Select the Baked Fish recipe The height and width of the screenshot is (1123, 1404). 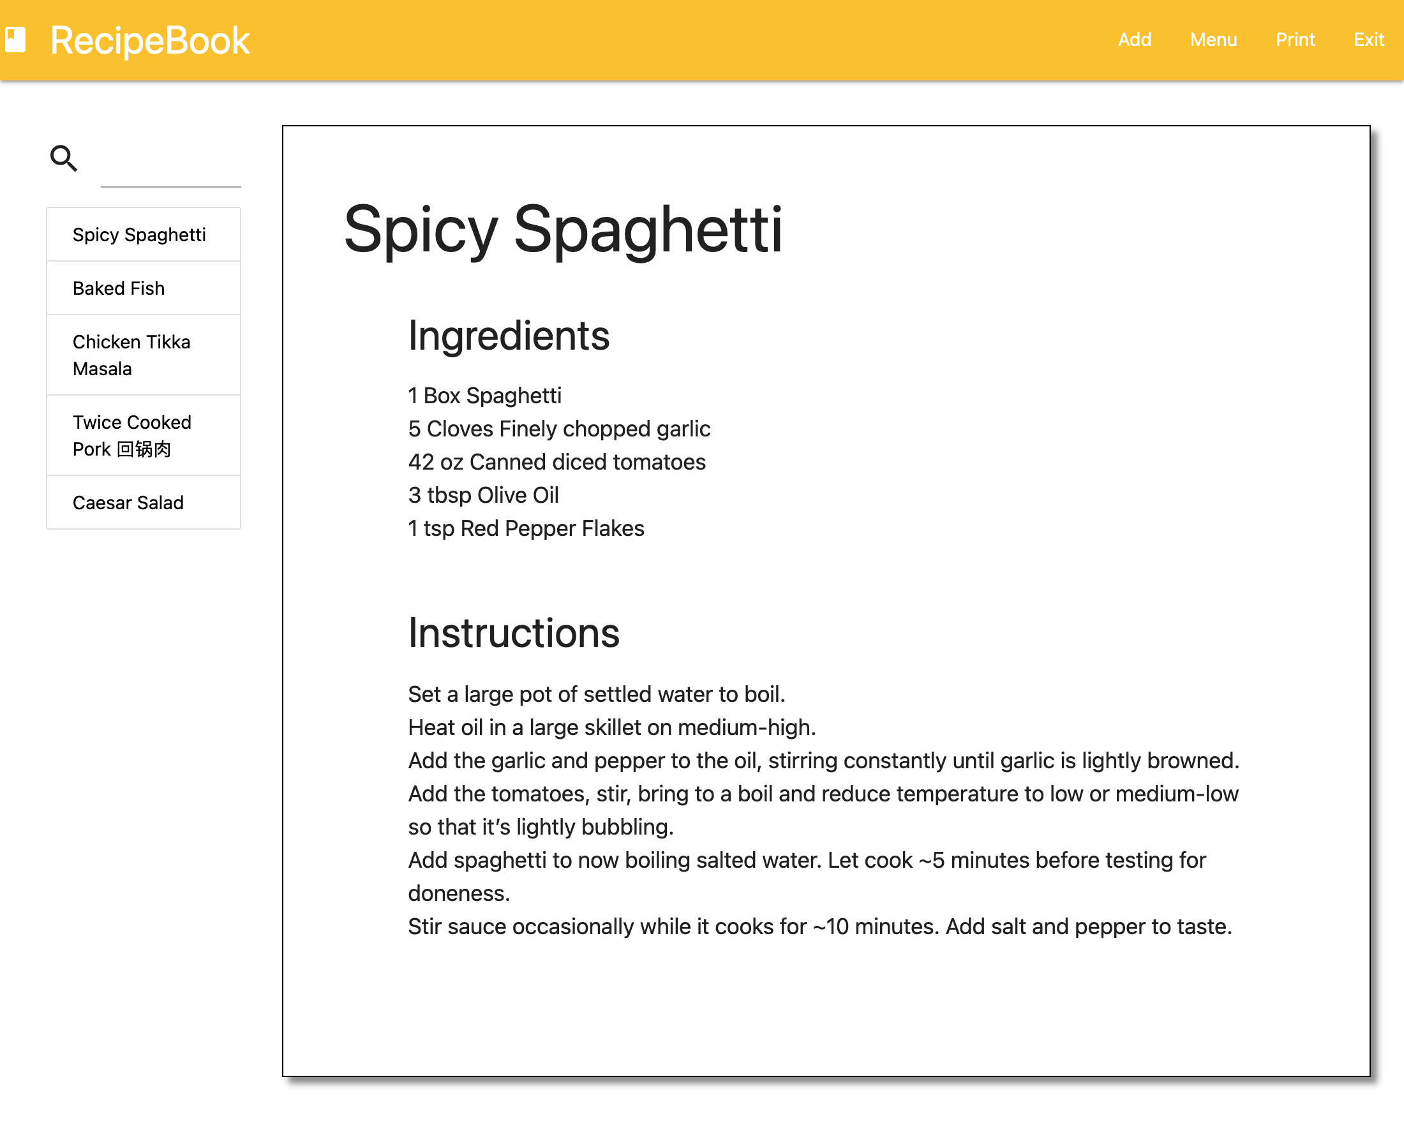(143, 288)
